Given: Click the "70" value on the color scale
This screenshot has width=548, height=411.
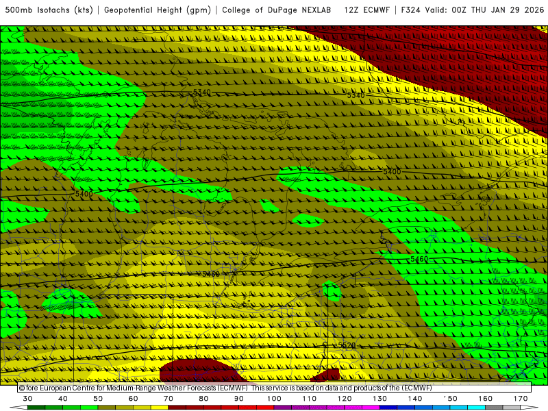Looking at the screenshot, I should [x=169, y=399].
